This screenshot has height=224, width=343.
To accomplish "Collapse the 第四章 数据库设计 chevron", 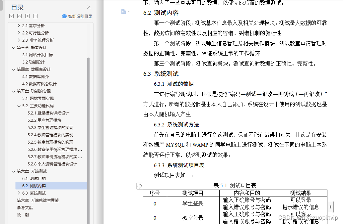I will (x=14, y=69).
